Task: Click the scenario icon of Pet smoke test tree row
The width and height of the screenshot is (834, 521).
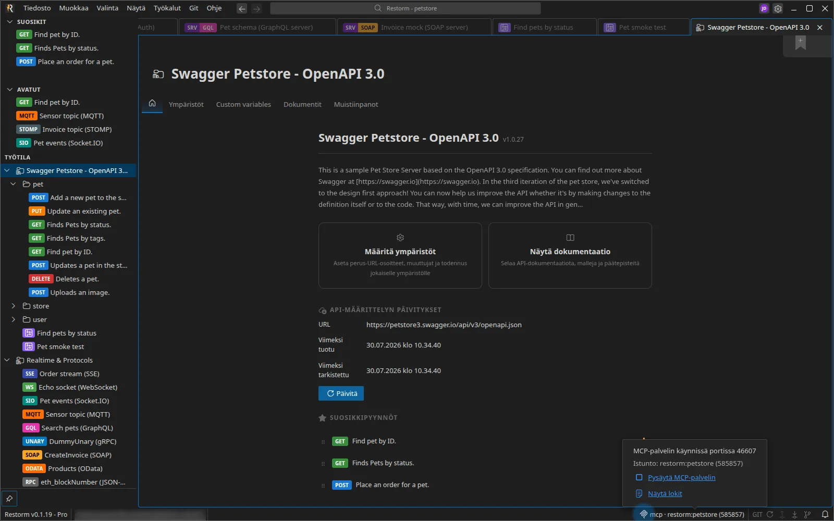Action: coord(29,346)
